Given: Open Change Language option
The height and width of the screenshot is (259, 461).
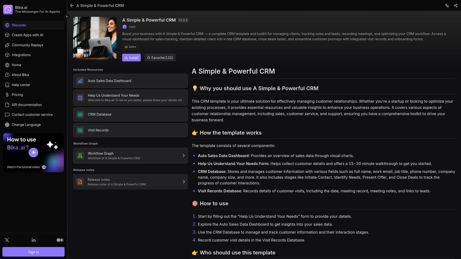Looking at the screenshot, I should click(33, 125).
